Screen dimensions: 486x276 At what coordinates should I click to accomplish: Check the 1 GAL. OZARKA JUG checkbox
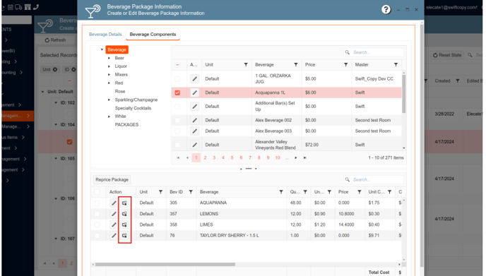(177, 78)
